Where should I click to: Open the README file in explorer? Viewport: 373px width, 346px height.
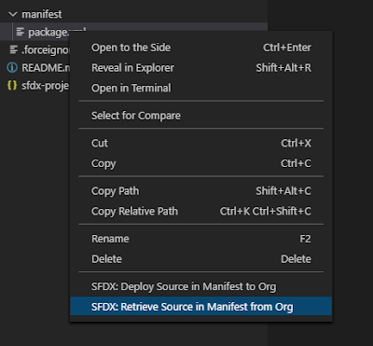[45, 67]
